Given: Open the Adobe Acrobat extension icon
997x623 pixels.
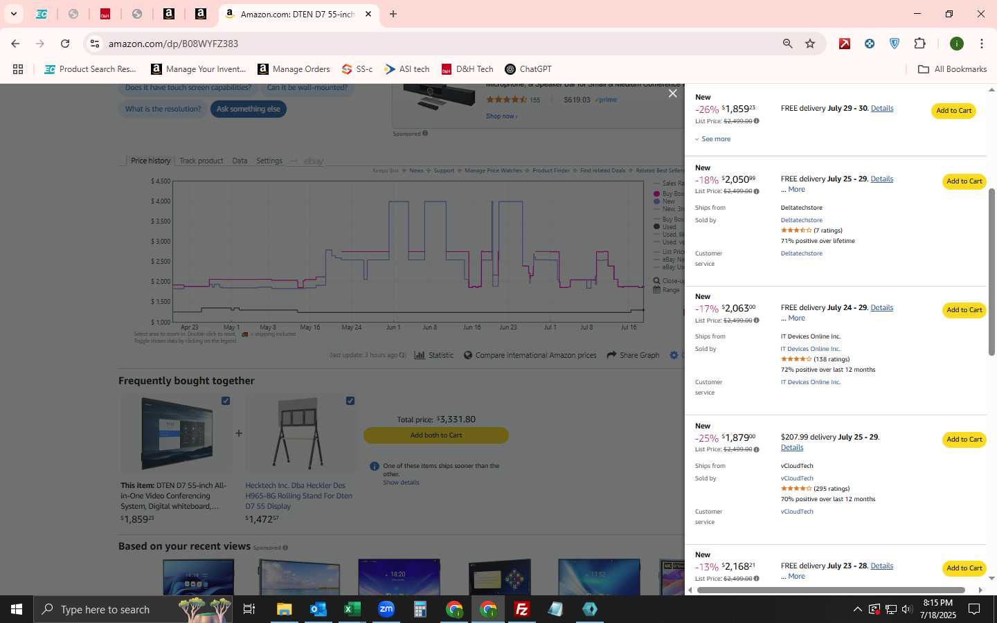Looking at the screenshot, I should tap(845, 44).
